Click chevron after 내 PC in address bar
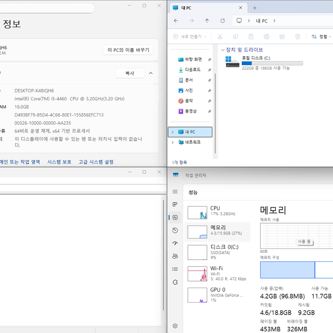 [x=274, y=20]
